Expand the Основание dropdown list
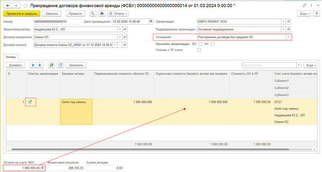322x172 pixels. coord(288,37)
